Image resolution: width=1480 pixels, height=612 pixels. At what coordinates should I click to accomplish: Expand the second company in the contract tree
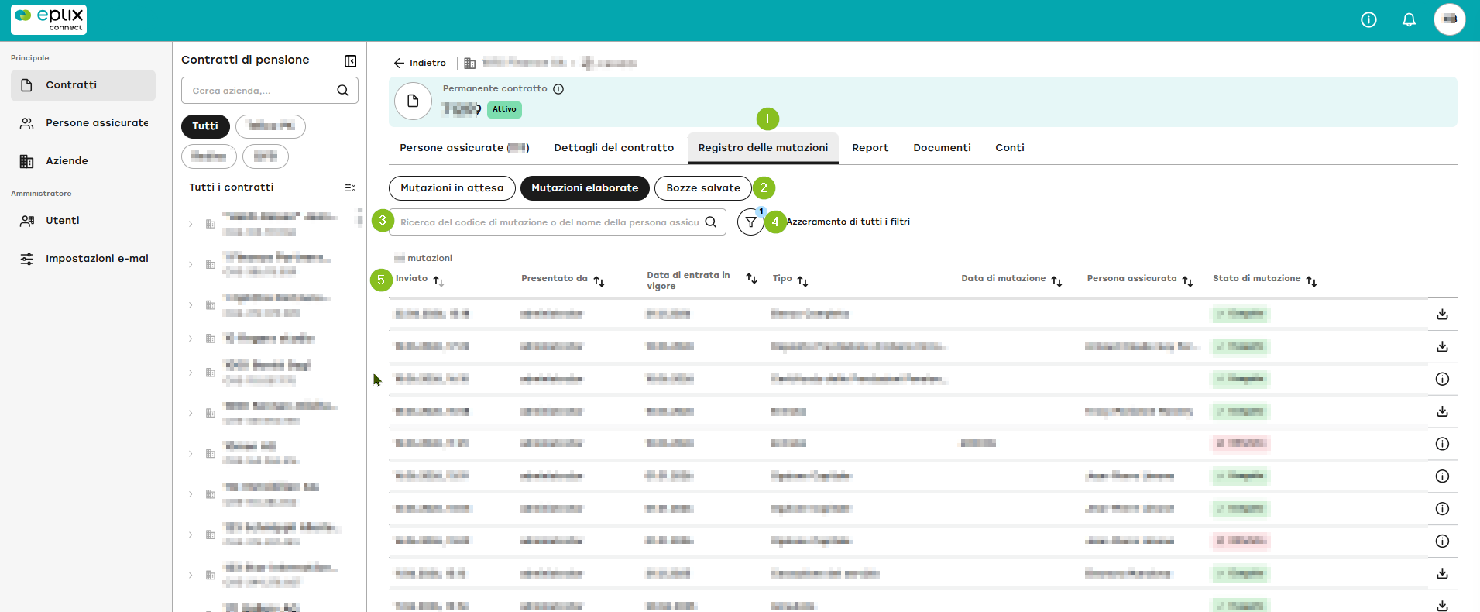coord(191,265)
